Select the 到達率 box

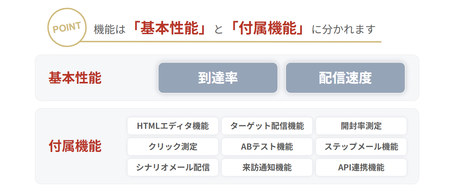coord(218,78)
